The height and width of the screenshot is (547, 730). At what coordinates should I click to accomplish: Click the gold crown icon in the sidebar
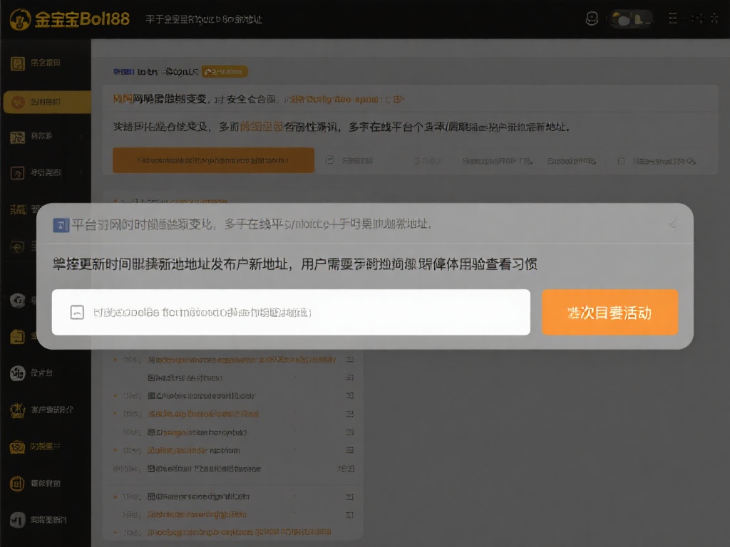(x=18, y=410)
